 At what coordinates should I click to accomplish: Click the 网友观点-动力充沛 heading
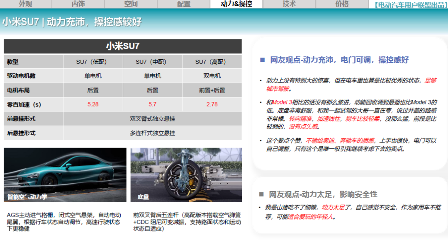(339, 60)
